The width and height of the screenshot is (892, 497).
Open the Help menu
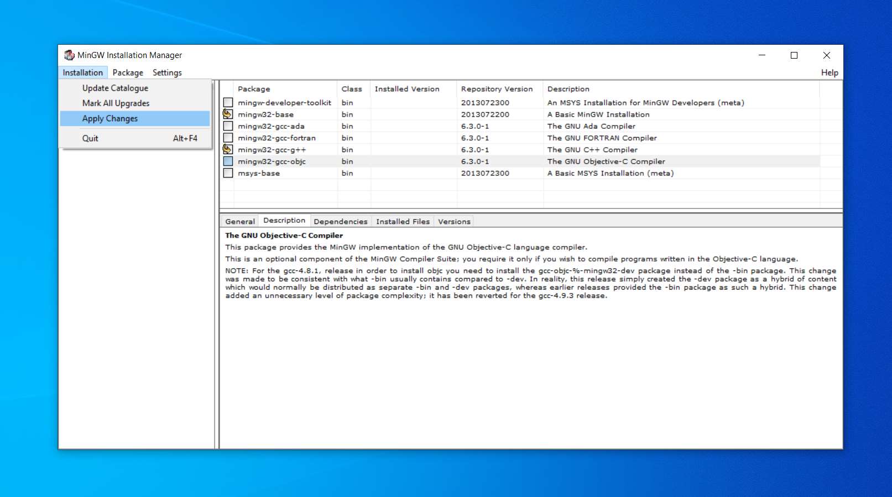click(829, 72)
